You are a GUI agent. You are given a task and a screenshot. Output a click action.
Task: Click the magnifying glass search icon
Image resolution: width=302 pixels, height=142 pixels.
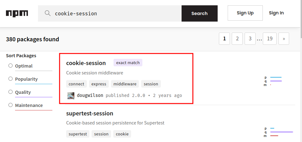[x=48, y=13]
